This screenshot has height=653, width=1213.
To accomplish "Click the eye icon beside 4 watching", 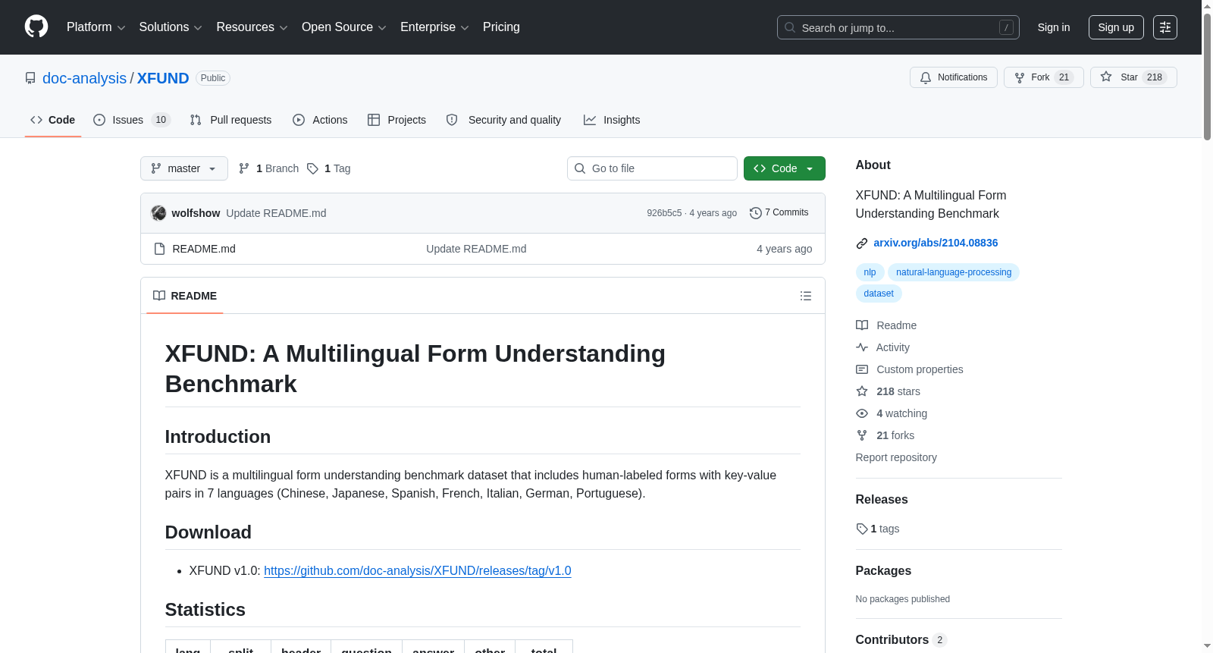I will 862,413.
